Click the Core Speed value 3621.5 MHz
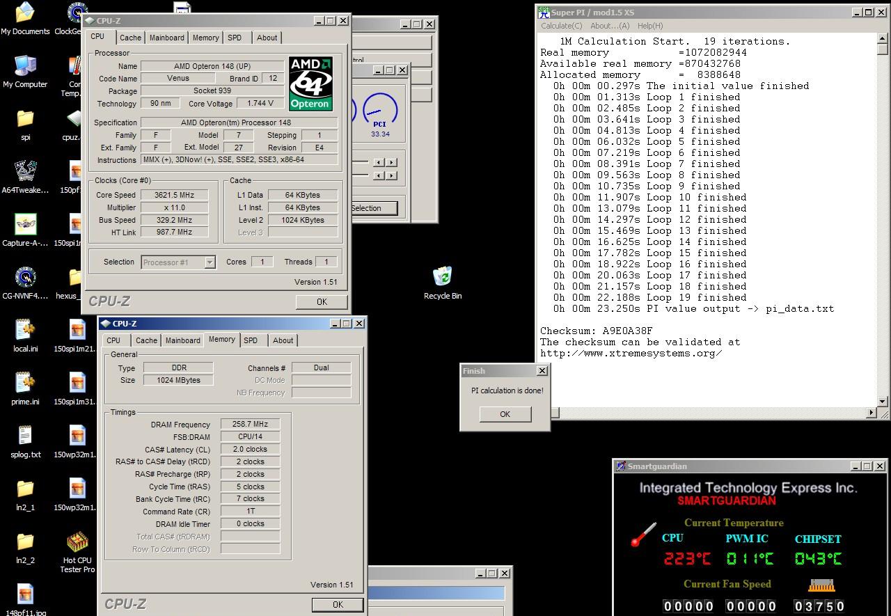The height and width of the screenshot is (616, 891). [175, 195]
